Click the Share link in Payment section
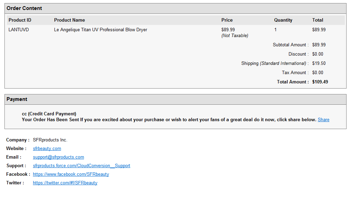 coord(323,120)
